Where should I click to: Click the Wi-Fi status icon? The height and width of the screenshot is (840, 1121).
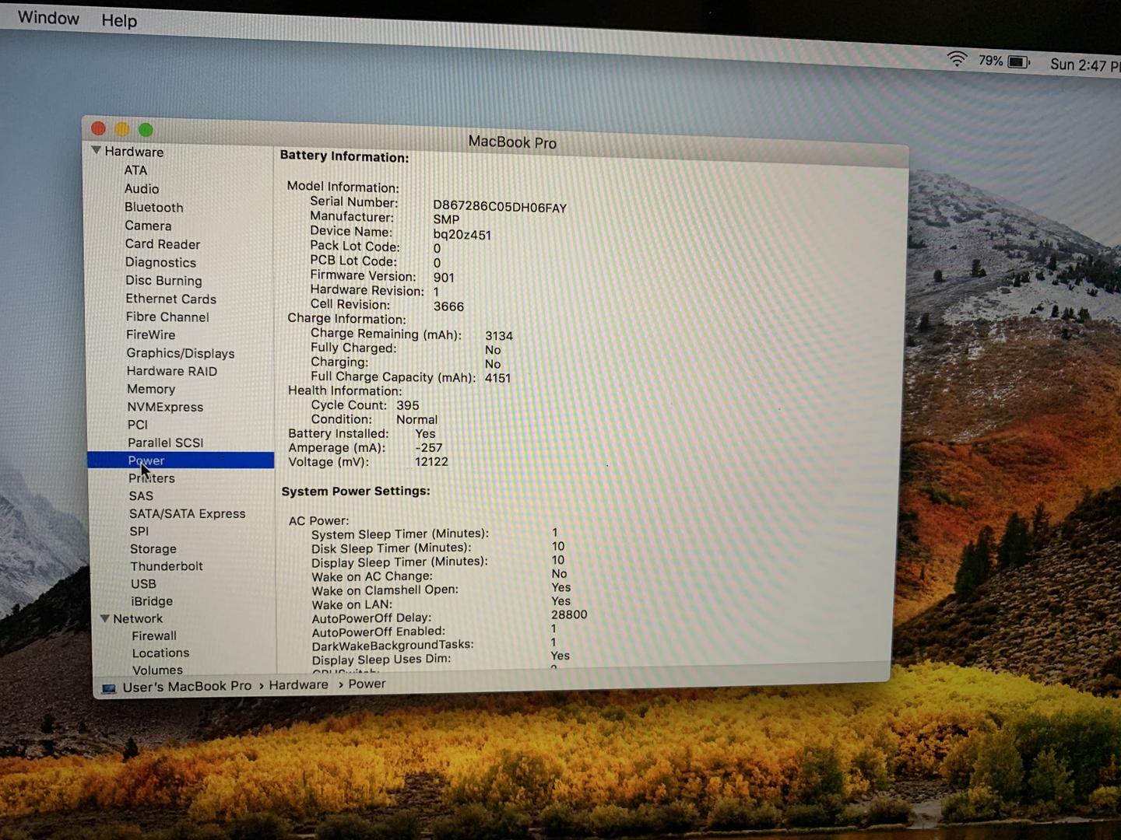tap(957, 58)
